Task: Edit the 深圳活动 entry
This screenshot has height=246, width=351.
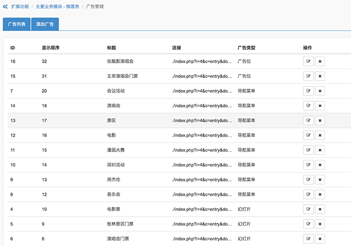Action: (x=308, y=165)
